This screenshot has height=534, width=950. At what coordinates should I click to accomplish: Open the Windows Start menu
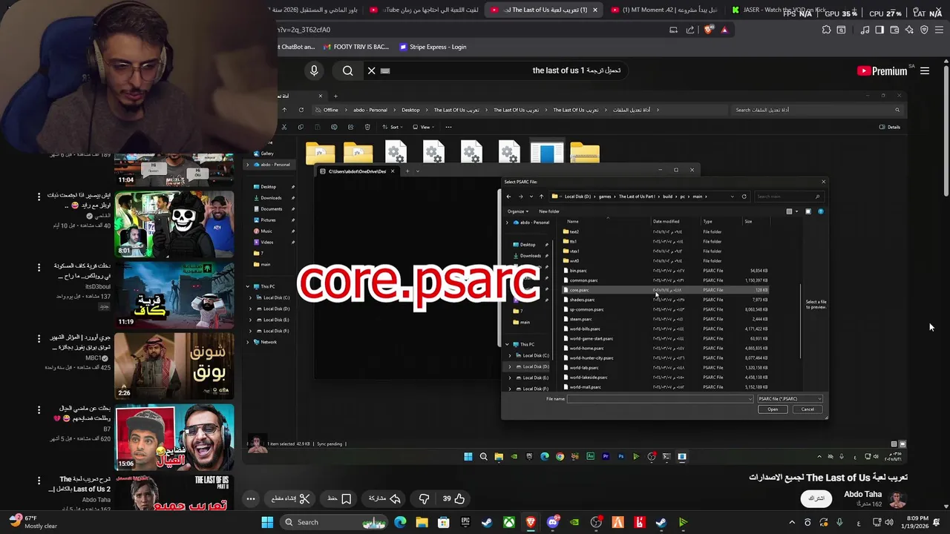(x=267, y=522)
